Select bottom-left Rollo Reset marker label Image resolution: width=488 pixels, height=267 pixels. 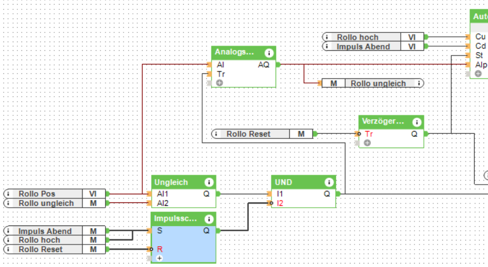pos(40,249)
